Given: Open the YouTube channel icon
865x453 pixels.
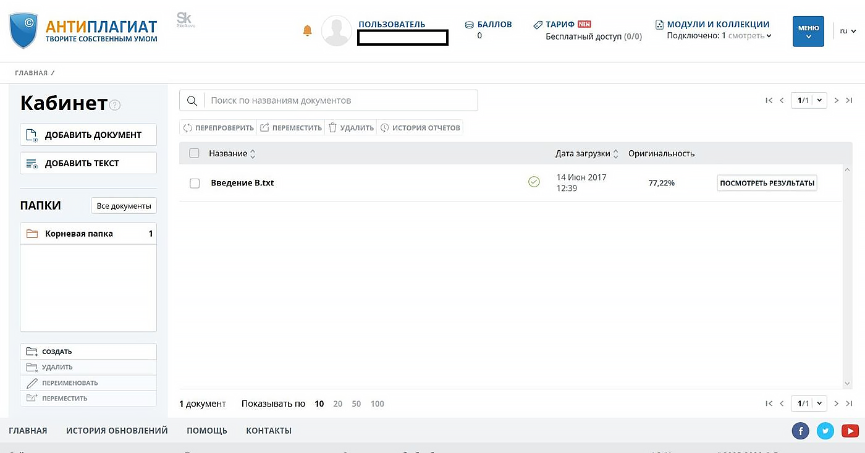Looking at the screenshot, I should point(850,431).
